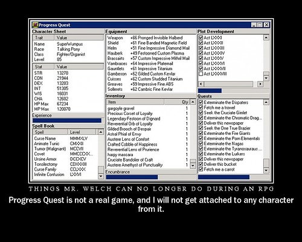Click Plot Development scroll up arrow
This screenshot has height=242, width=302.
point(266,38)
